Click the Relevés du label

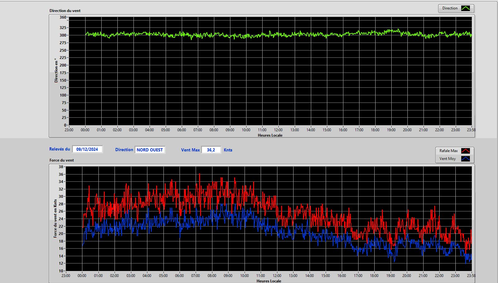click(x=60, y=149)
